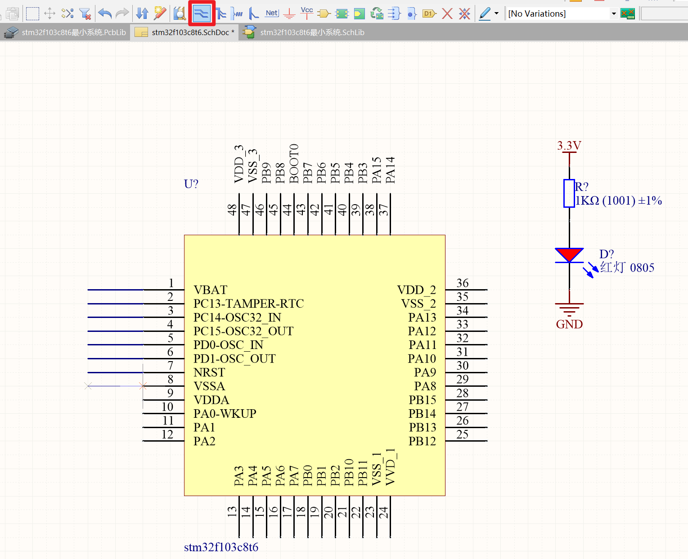Select the U? designator label
Viewport: 688px width, 559px height.
[191, 184]
